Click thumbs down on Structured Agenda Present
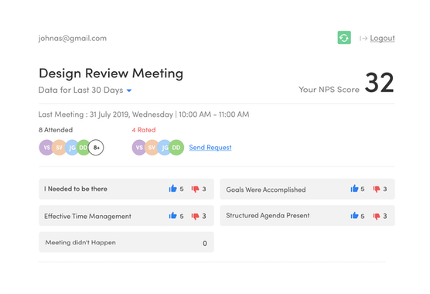The width and height of the screenshot is (430, 294). [377, 216]
